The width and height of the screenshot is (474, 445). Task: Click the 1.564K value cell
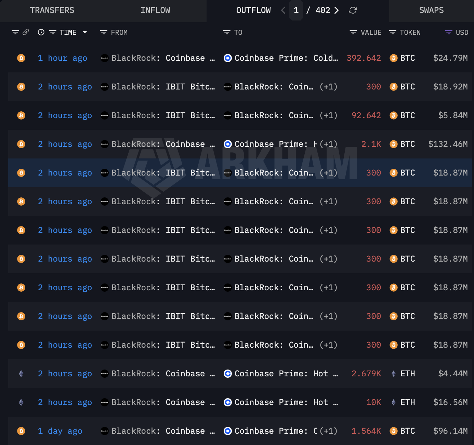tap(366, 431)
